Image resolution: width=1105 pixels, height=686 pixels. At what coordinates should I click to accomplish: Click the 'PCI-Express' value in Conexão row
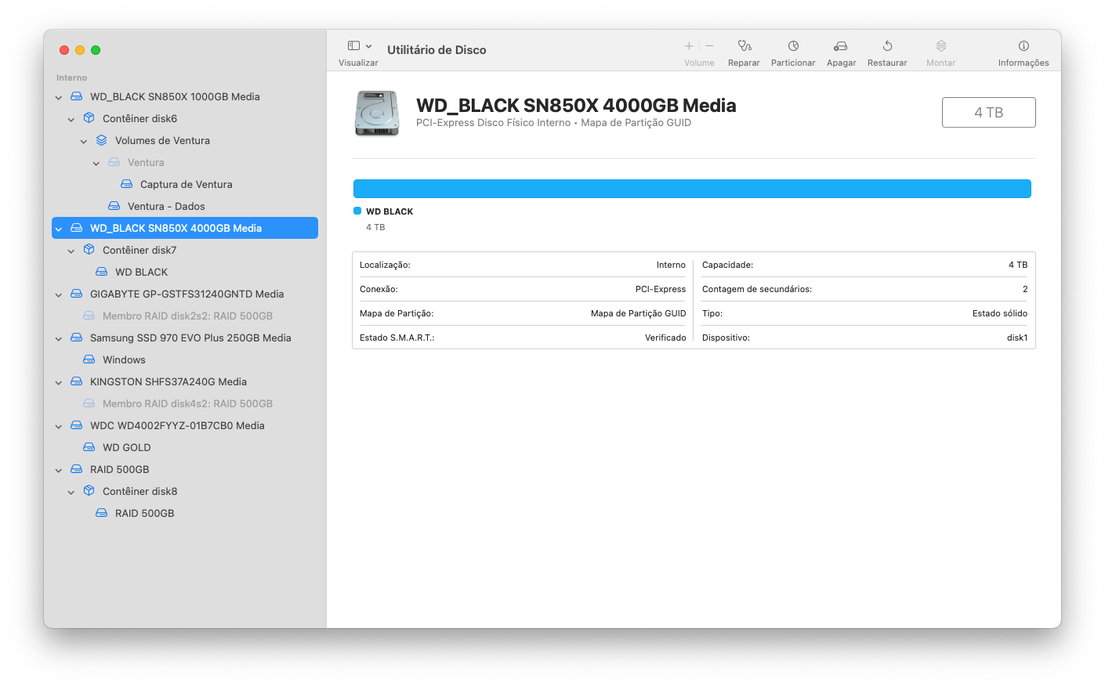coord(661,289)
